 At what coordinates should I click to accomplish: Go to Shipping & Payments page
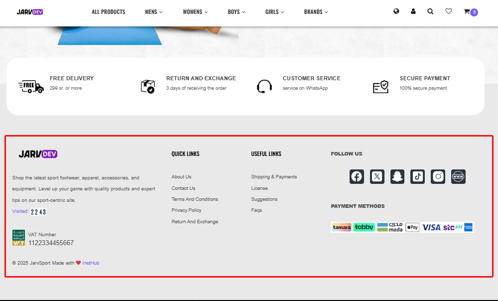274,177
